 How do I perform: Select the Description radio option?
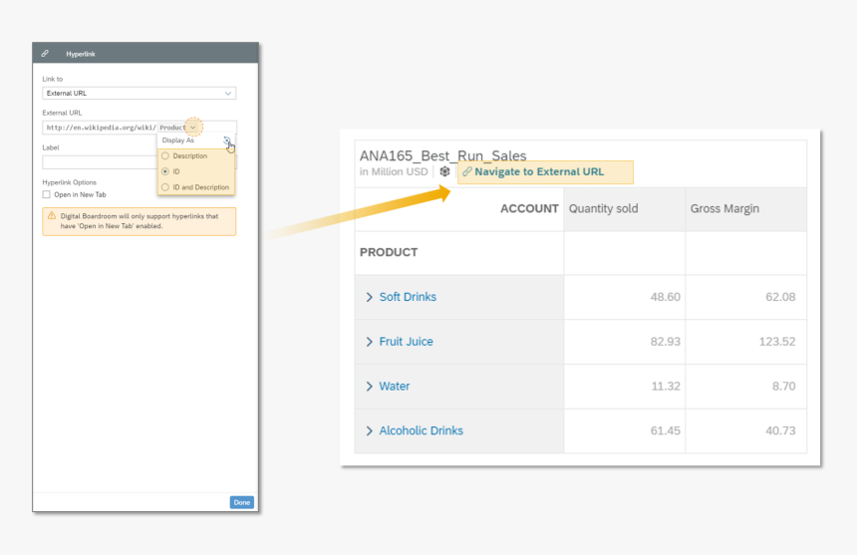pyautogui.click(x=165, y=156)
